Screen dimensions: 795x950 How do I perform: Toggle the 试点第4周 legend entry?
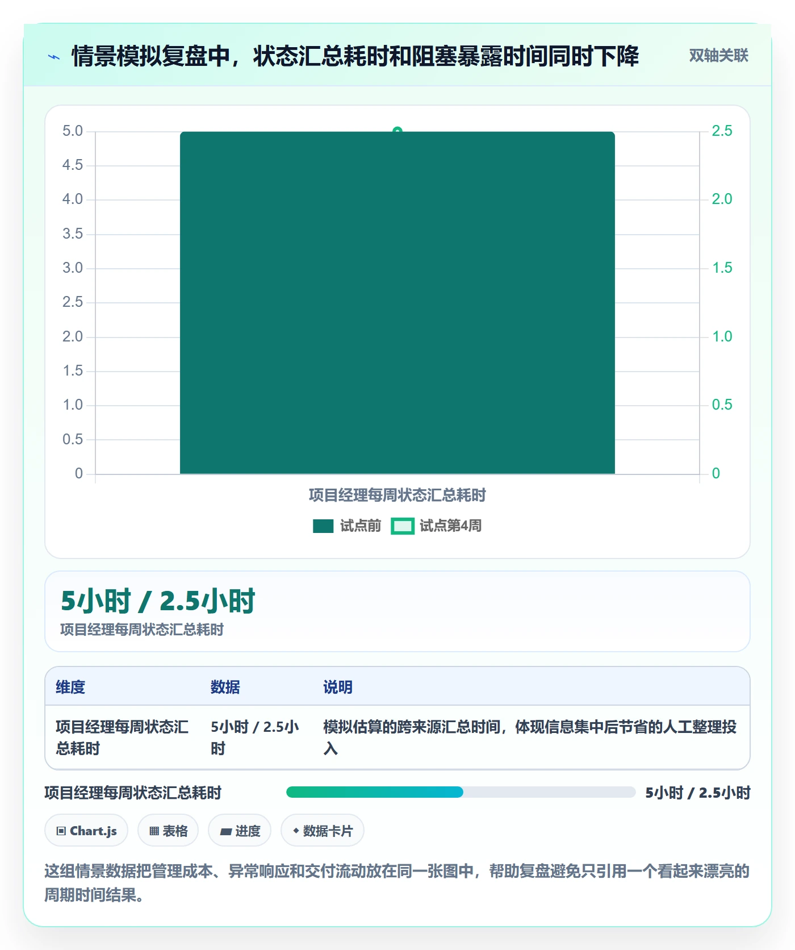coord(436,526)
